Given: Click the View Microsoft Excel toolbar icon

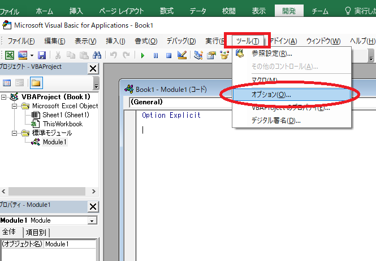Looking at the screenshot, I should point(10,55).
